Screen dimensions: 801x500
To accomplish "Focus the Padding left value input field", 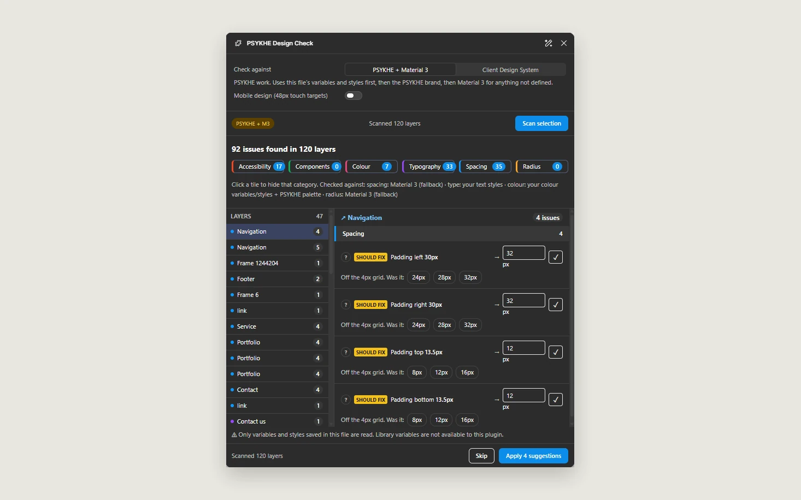I will tap(523, 253).
